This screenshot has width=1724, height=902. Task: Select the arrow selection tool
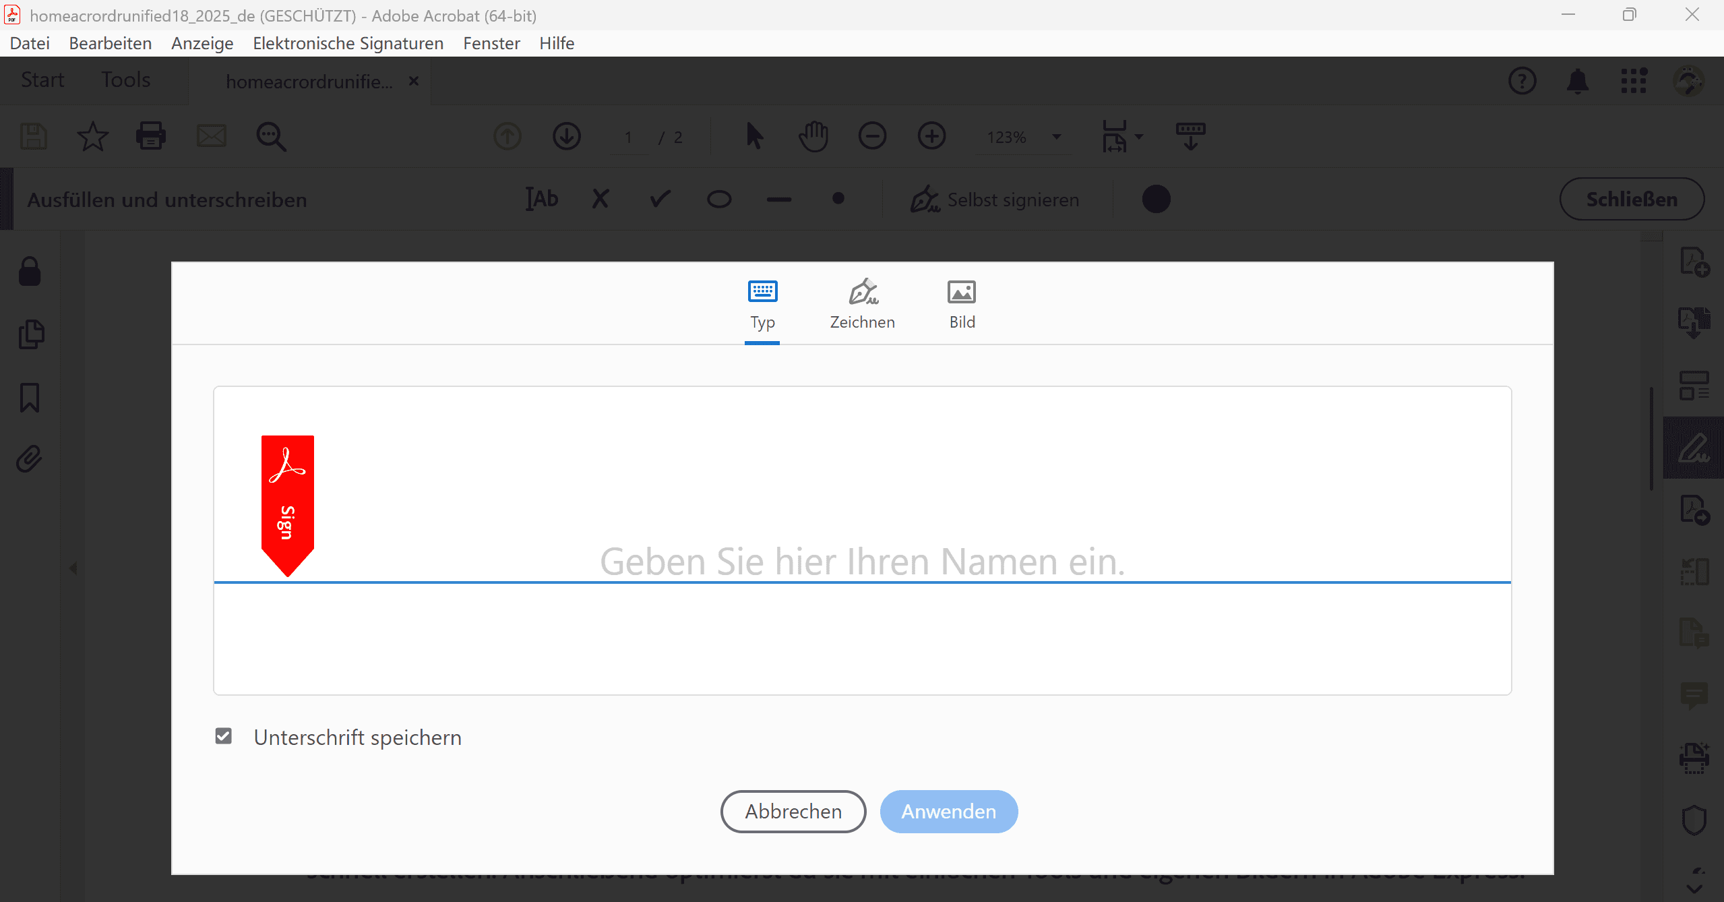[x=755, y=137]
